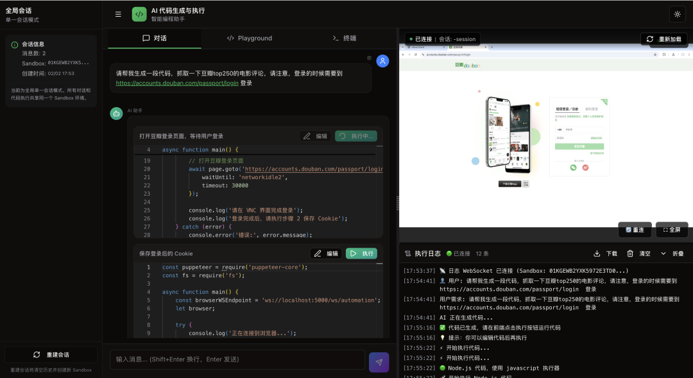Open the hamburger menu icon

coord(118,13)
